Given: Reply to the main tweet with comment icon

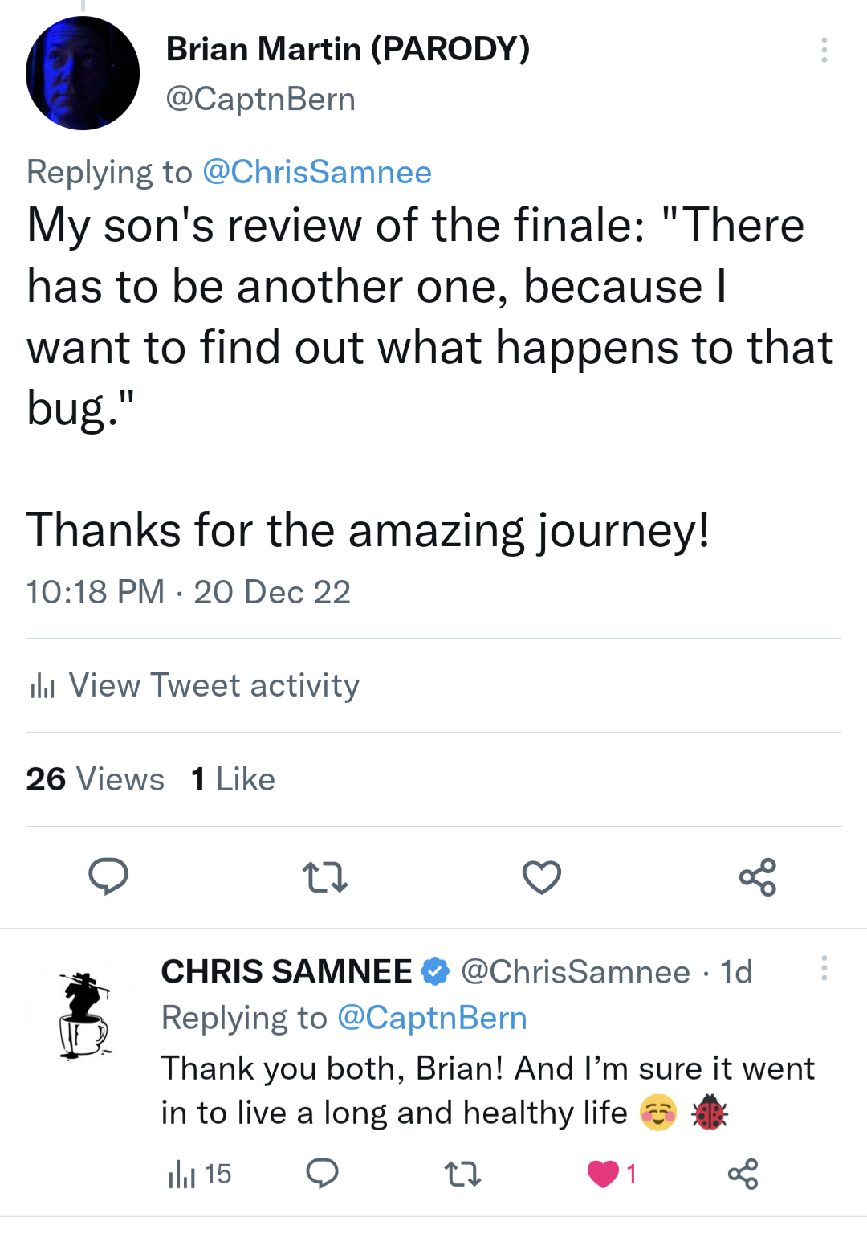Looking at the screenshot, I should pos(108,876).
